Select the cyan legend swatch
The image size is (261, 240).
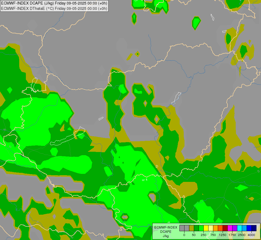(240, 228)
